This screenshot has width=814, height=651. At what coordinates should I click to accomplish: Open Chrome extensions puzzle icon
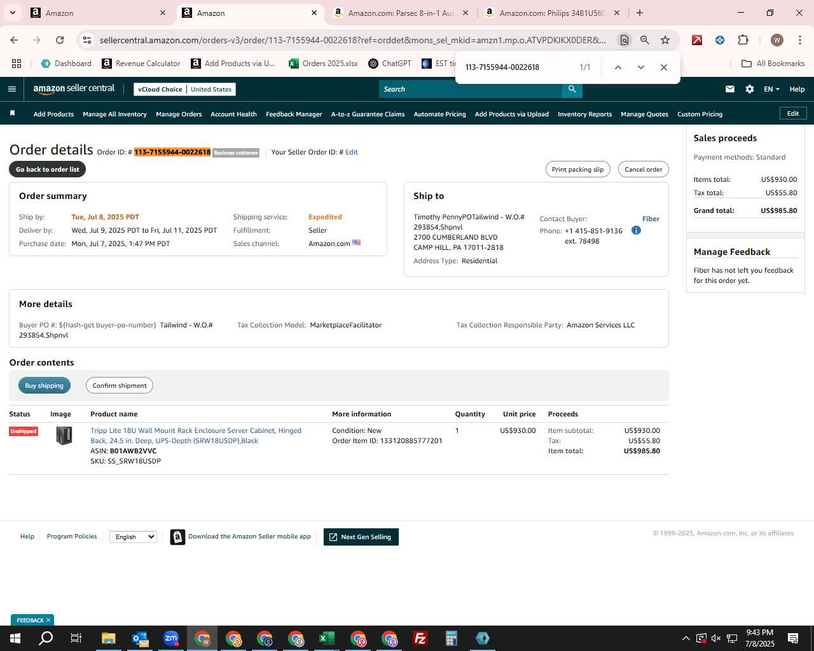point(743,40)
